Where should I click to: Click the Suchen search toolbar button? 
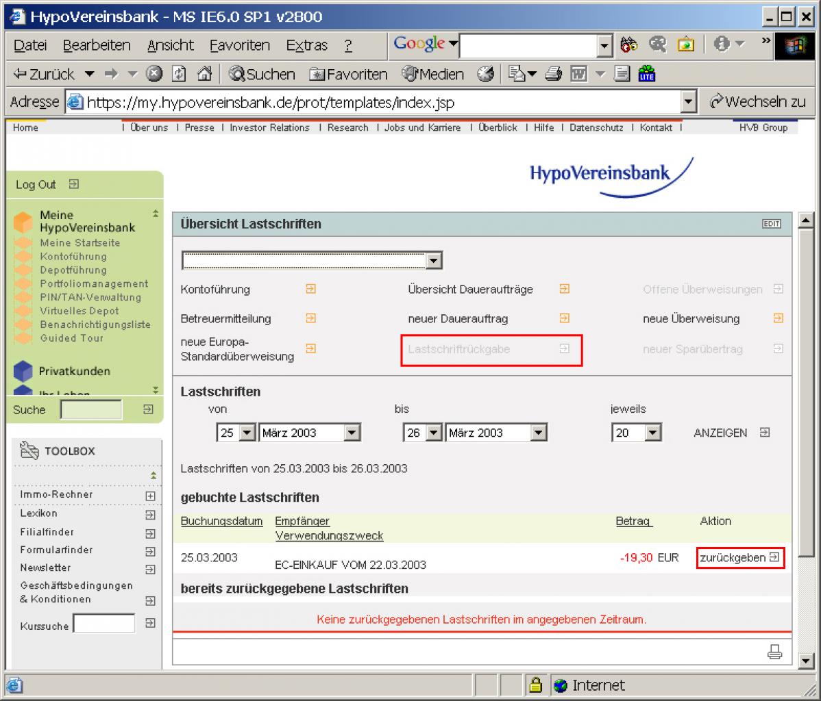262,75
